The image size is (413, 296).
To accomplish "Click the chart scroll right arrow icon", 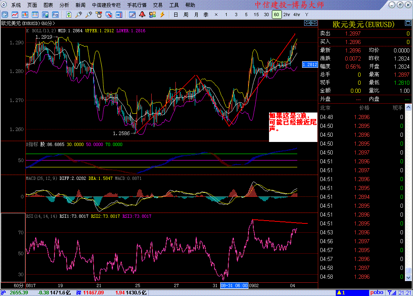I will click(x=314, y=23).
